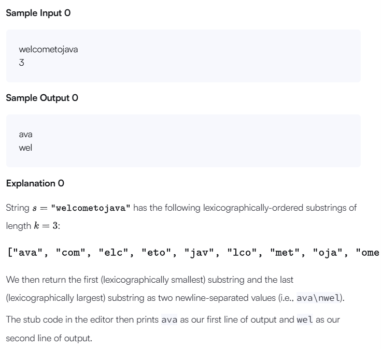
Task: Click "lco" in the substring array
Action: pos(242,253)
